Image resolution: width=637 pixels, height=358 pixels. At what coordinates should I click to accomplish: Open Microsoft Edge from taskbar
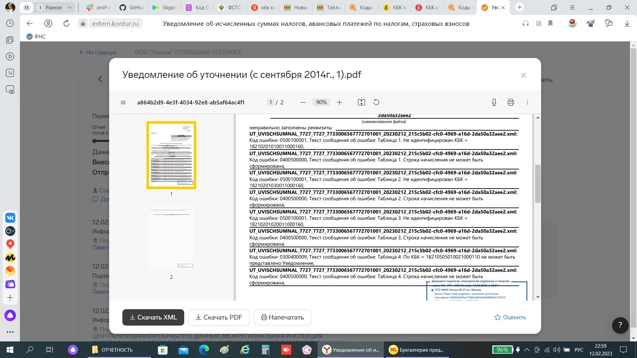click(x=204, y=350)
